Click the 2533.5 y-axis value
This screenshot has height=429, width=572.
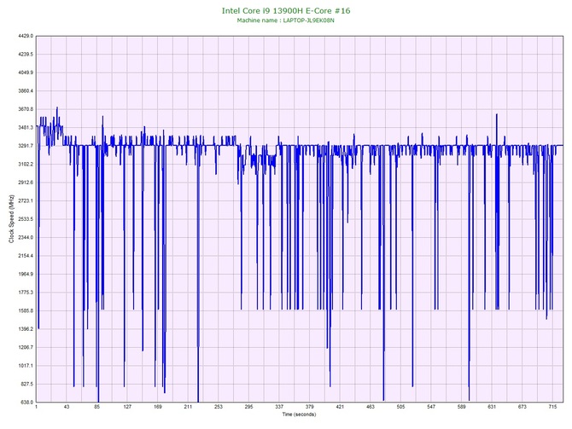pyautogui.click(x=26, y=219)
